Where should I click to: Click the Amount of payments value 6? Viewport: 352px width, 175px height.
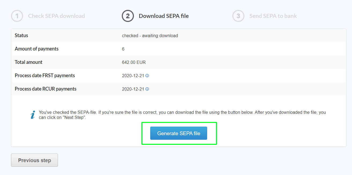click(123, 49)
